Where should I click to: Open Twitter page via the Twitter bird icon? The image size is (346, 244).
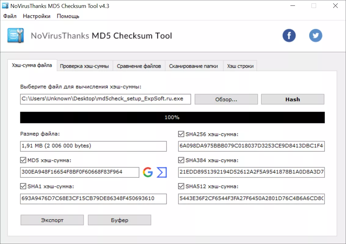point(315,35)
